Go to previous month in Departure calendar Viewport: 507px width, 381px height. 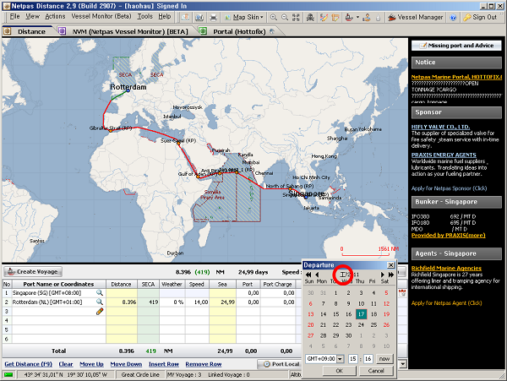coord(317,275)
